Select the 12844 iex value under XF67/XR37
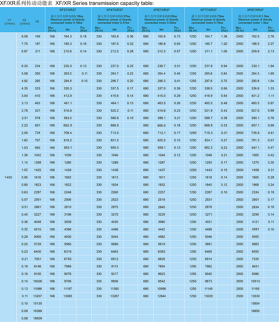 tap(161, 296)
